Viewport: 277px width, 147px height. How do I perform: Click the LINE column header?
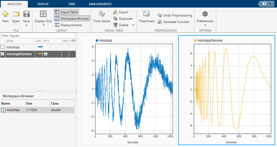[38, 41]
